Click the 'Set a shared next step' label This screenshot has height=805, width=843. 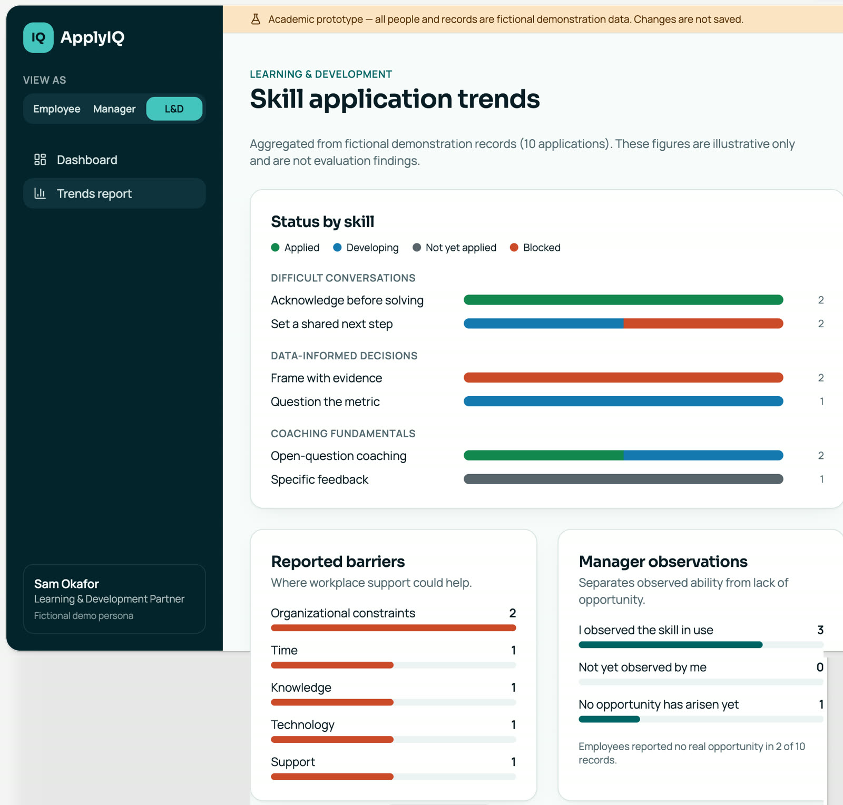[332, 324]
